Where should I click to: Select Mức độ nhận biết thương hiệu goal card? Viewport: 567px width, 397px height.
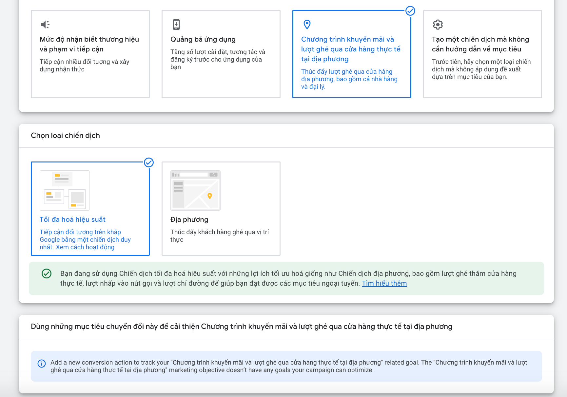pos(90,54)
